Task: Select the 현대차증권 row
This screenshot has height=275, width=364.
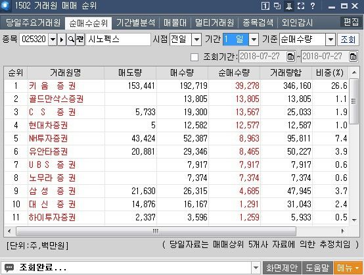Action: coord(176,125)
